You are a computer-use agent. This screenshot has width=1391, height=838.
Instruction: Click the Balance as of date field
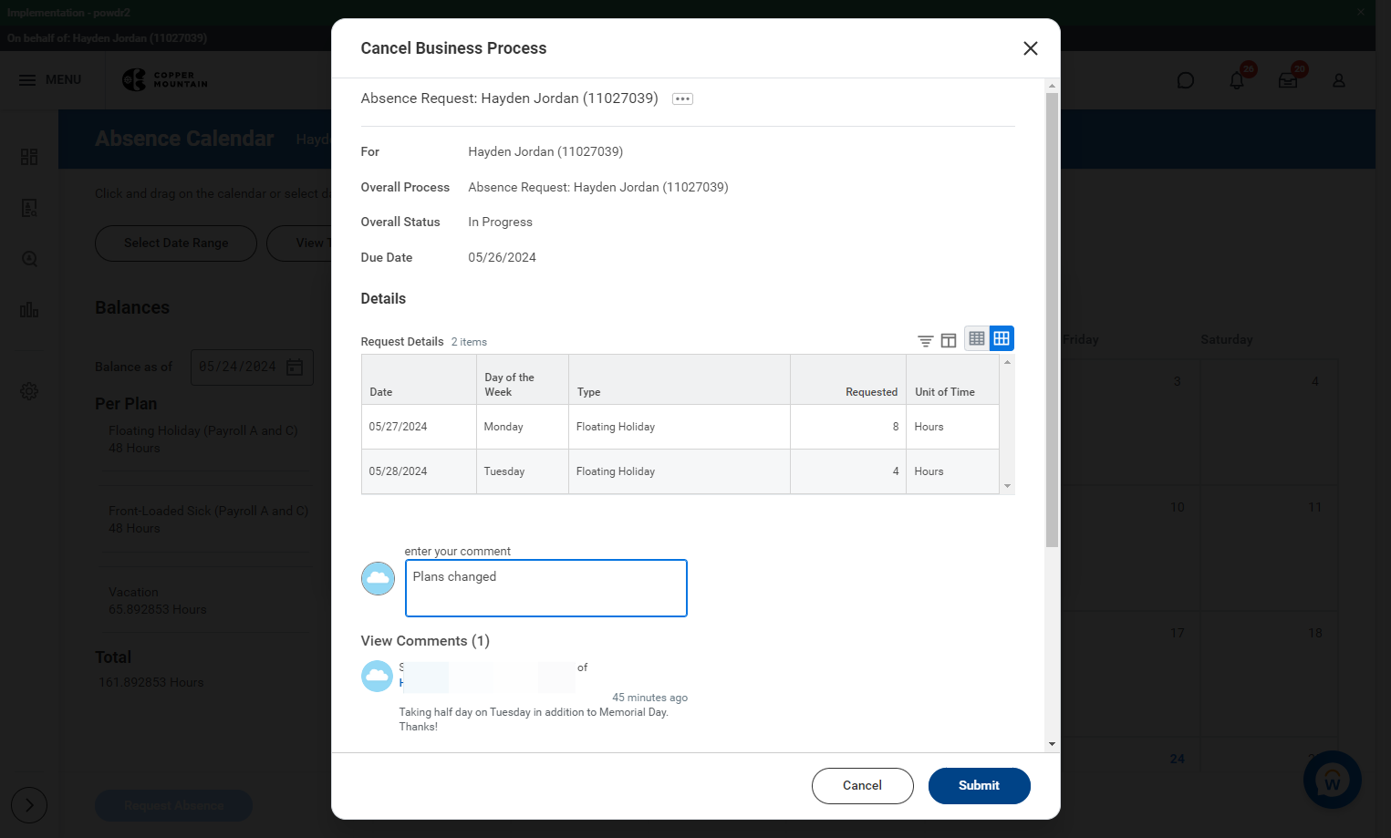click(252, 367)
